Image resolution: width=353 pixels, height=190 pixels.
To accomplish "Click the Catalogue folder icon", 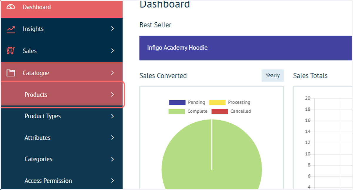I will click(11, 73).
